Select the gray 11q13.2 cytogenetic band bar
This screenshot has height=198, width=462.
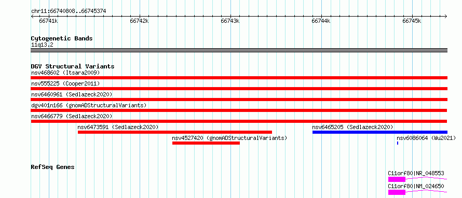pyautogui.click(x=239, y=50)
